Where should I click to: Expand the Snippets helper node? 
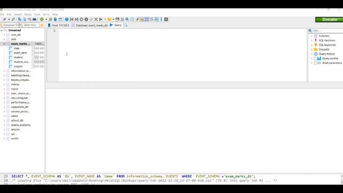point(312,49)
